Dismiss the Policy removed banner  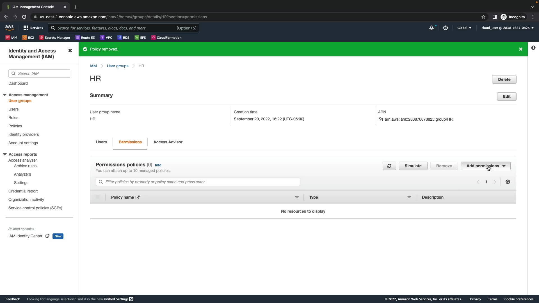click(520, 49)
